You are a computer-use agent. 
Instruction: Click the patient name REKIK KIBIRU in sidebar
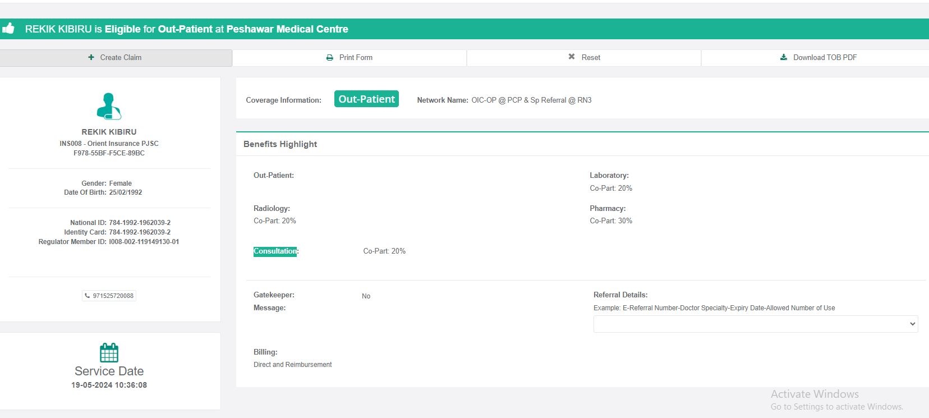point(109,132)
